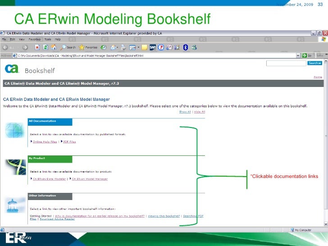
Task: Click the bookshelf search text field
Action: click(x=286, y=63)
